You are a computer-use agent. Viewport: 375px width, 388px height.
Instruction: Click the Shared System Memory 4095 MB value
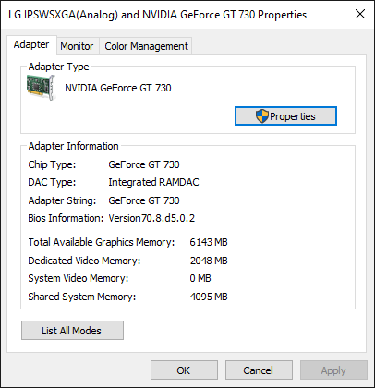point(209,297)
